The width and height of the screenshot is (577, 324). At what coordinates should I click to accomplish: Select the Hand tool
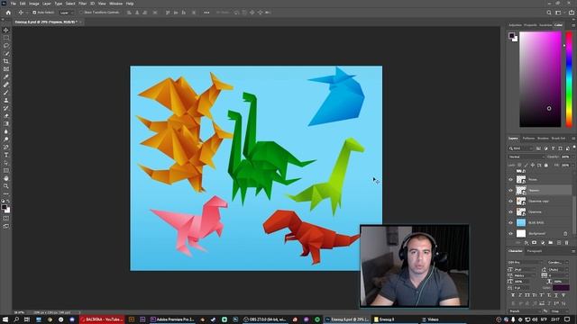click(6, 178)
